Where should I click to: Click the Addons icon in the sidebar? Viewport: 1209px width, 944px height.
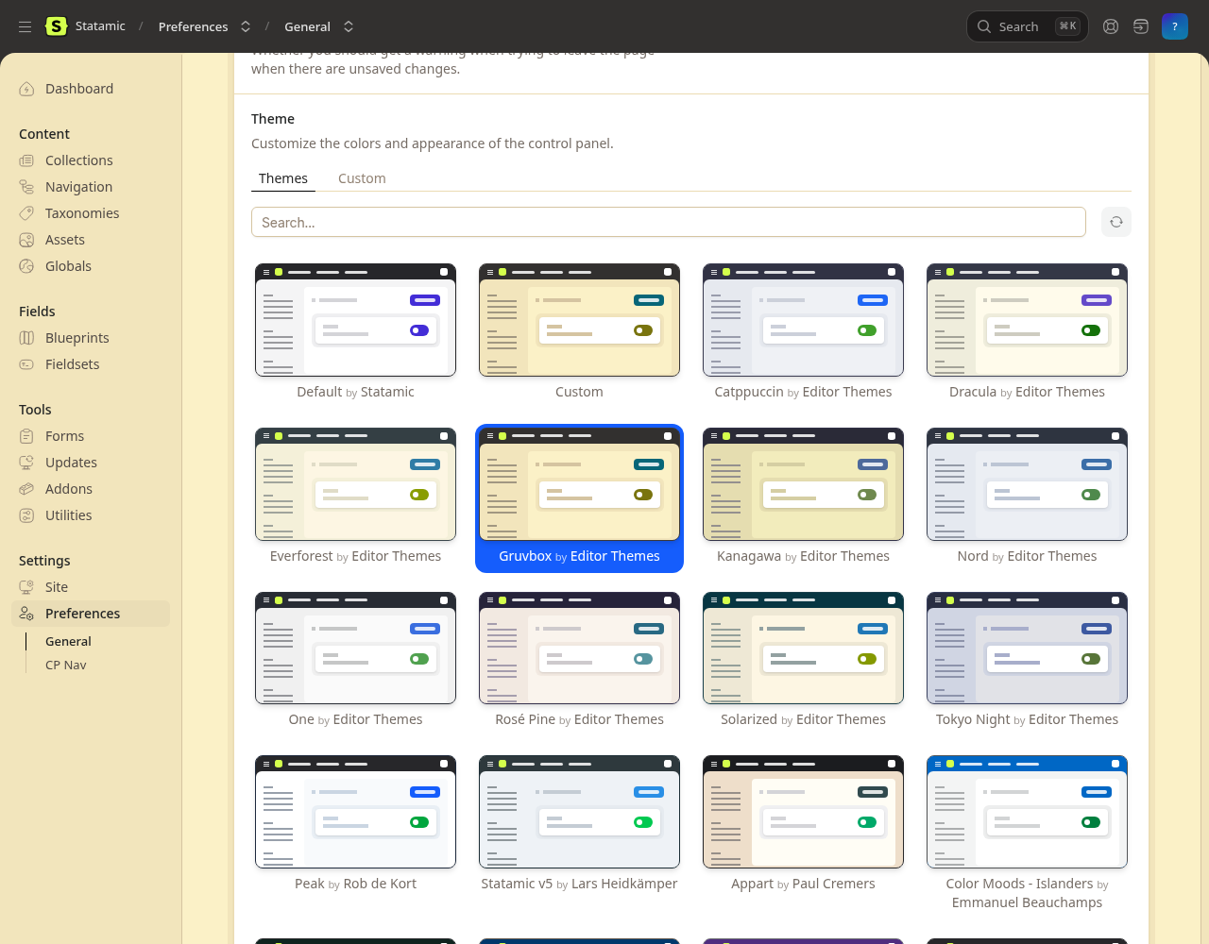coord(26,489)
